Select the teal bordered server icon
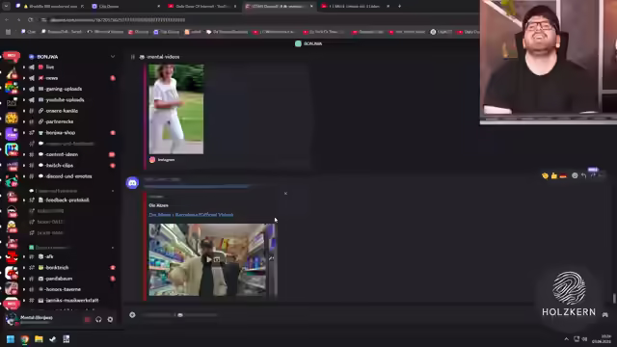 [12, 150]
